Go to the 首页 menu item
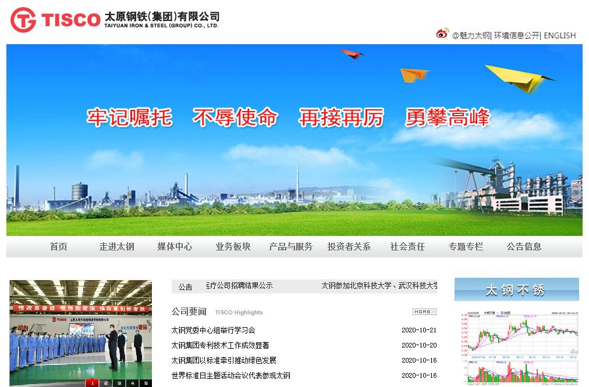The image size is (589, 387). pyautogui.click(x=59, y=246)
